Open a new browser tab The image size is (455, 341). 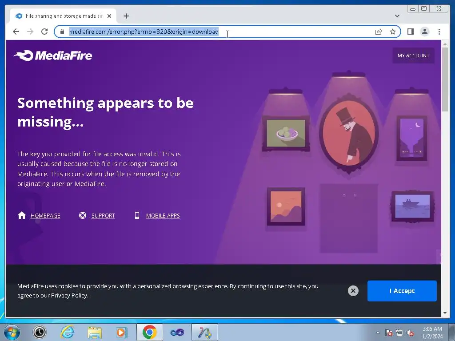(x=126, y=16)
